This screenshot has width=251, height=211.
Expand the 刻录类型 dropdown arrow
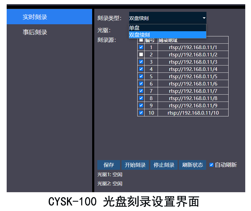click(204, 18)
